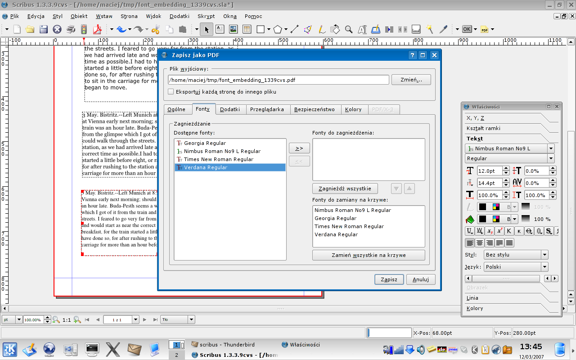The height and width of the screenshot is (360, 576).
Task: Toggle underline text style in Właściwości panel
Action: click(x=469, y=231)
